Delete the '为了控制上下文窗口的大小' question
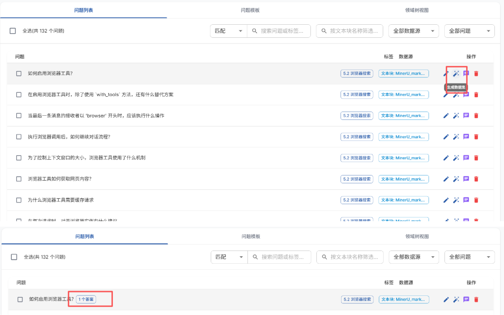Image resolution: width=504 pixels, height=315 pixels. coord(476,158)
